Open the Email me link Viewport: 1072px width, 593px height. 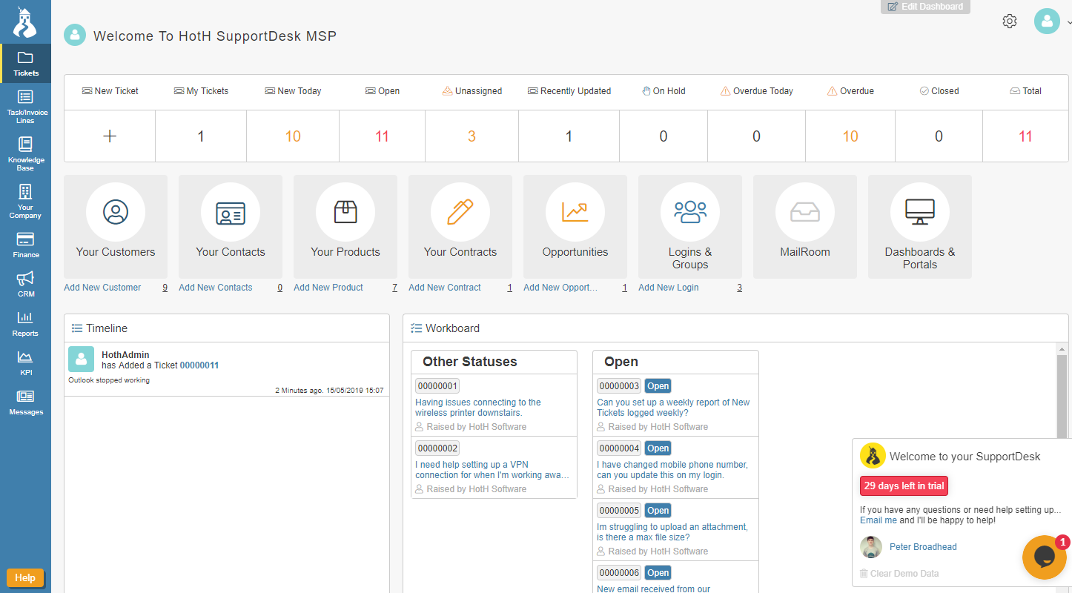[879, 520]
